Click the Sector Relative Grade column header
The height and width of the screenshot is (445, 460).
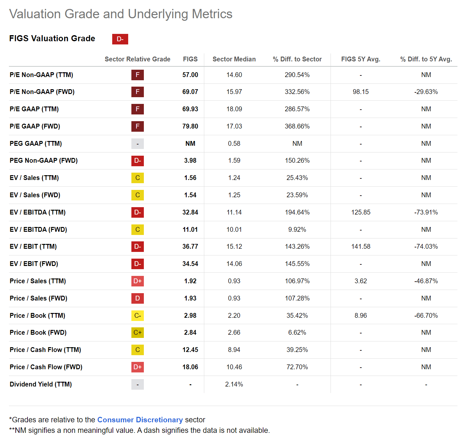tap(137, 59)
